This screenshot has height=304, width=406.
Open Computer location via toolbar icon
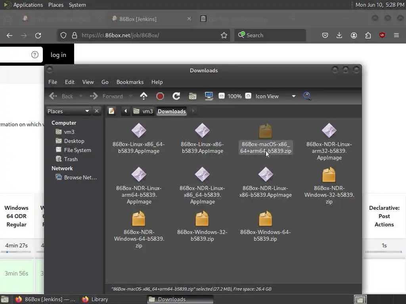tap(209, 96)
